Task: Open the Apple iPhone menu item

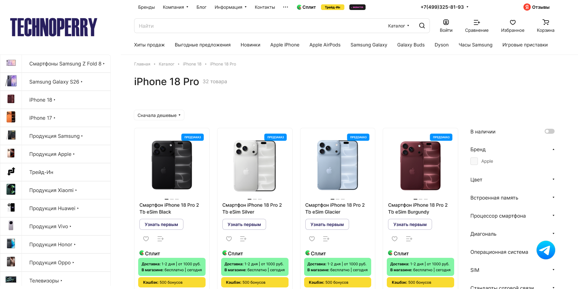Action: [285, 45]
